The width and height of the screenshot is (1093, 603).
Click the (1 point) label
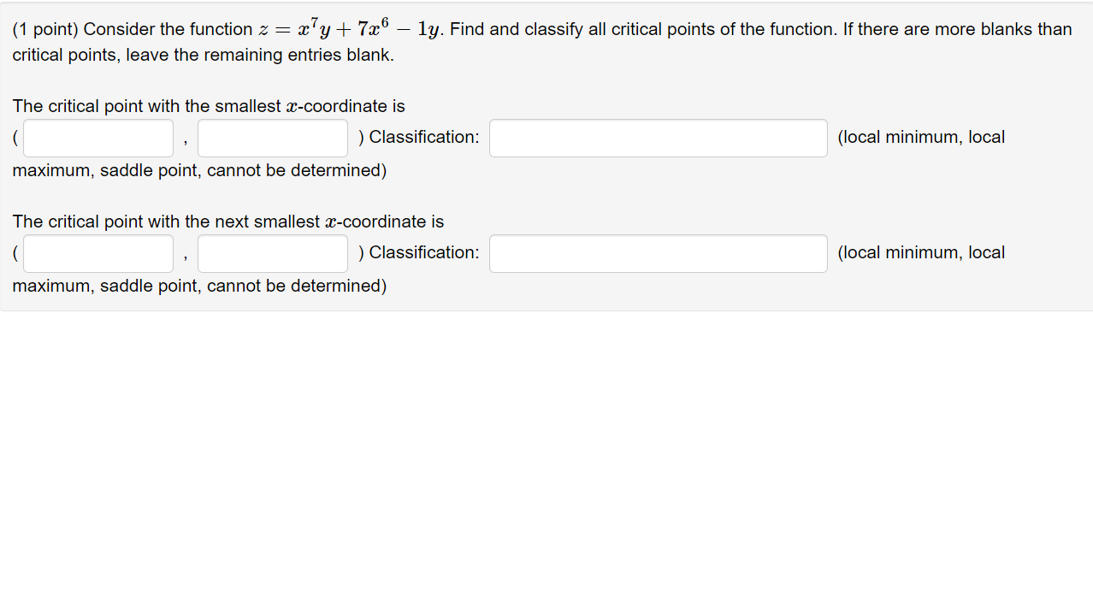(x=44, y=29)
